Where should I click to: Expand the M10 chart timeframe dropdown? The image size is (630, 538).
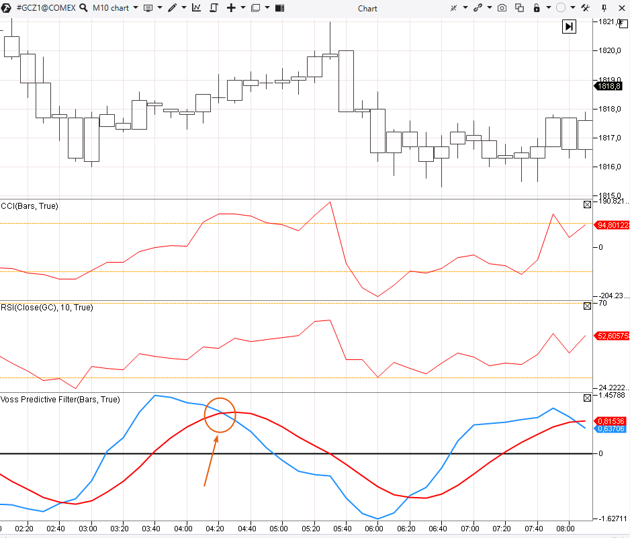coord(136,8)
